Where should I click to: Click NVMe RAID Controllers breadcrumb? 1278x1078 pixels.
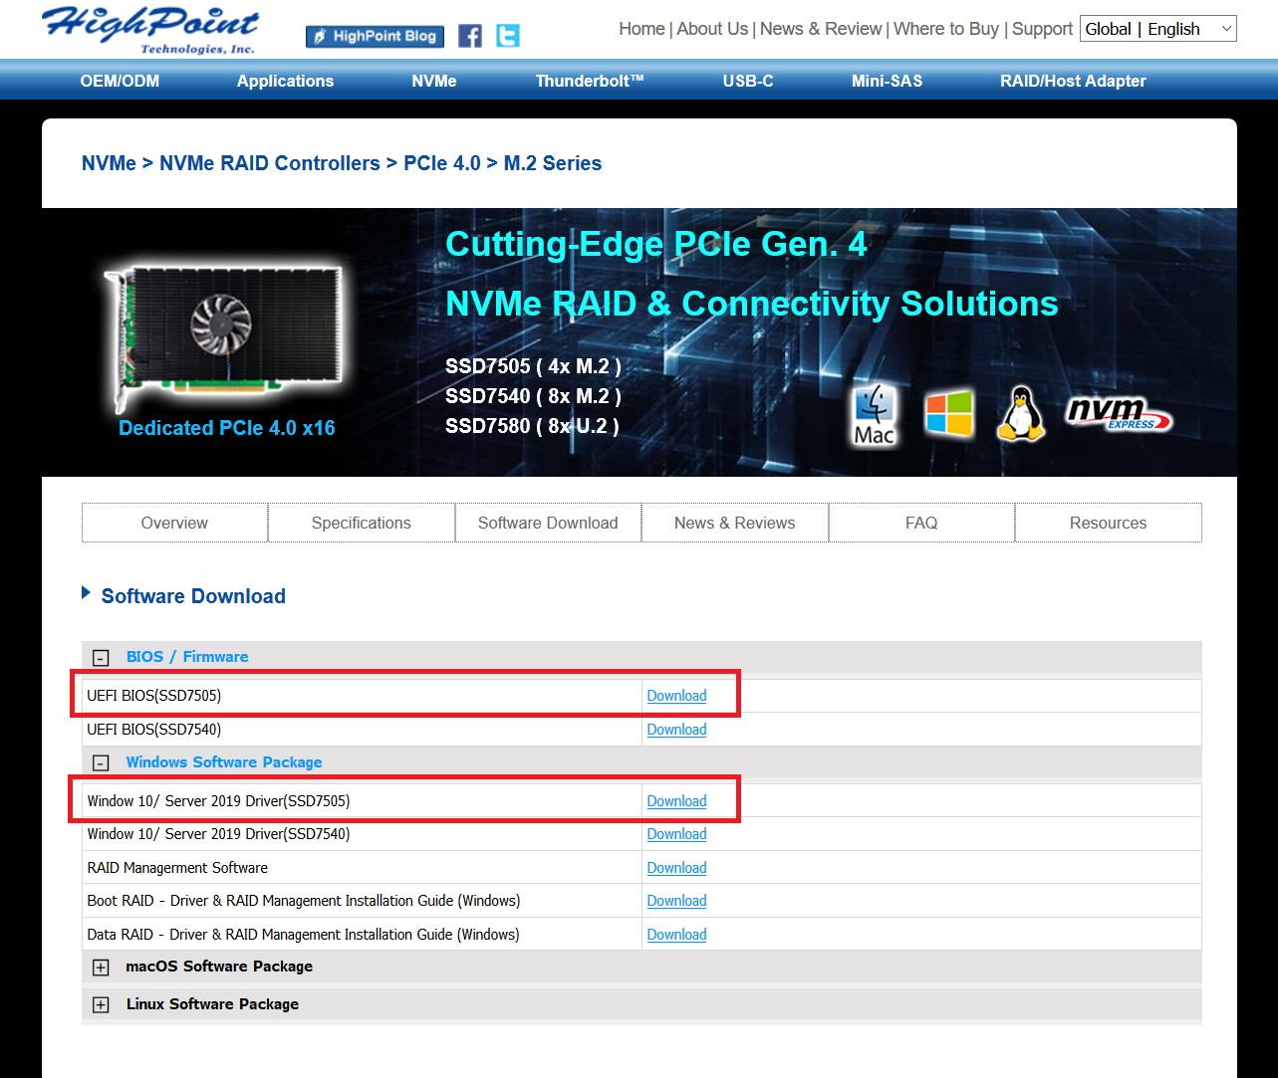pos(270,163)
